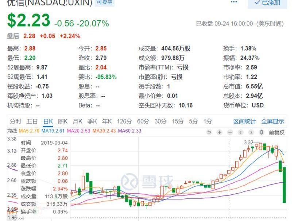Image resolution: width=294 pixels, height=221 pixels.
Task: Switch to the 1分 chart interval
Action: tap(208, 121)
